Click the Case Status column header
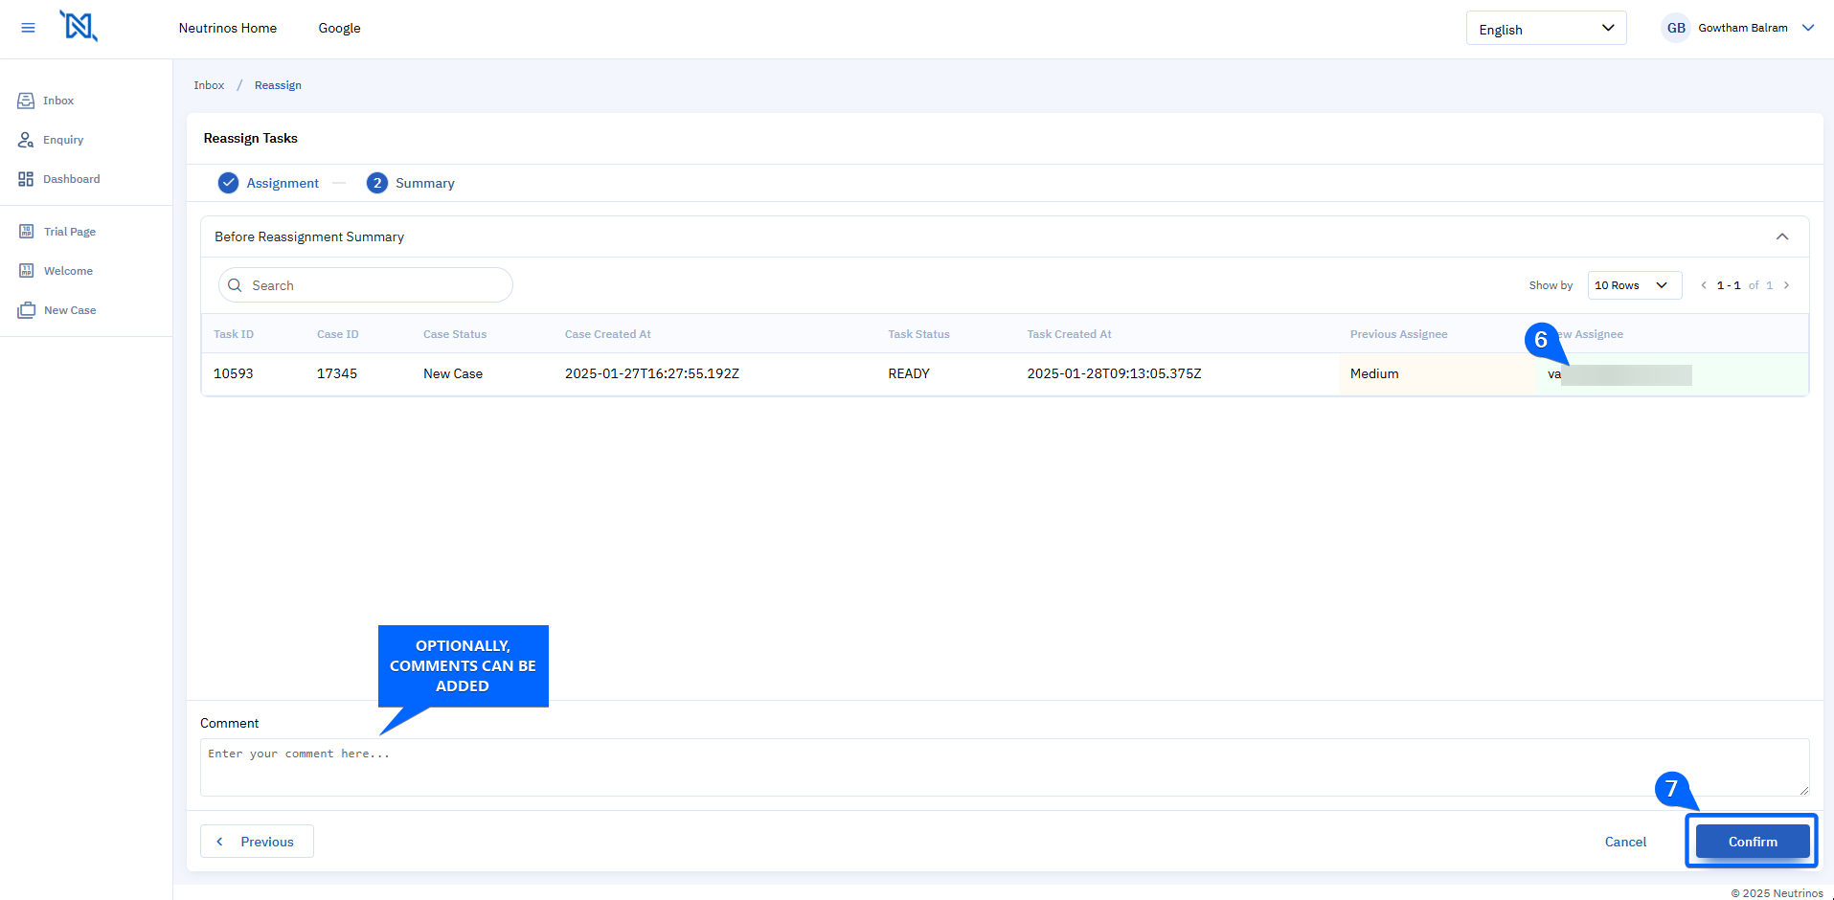1834x900 pixels. [455, 334]
